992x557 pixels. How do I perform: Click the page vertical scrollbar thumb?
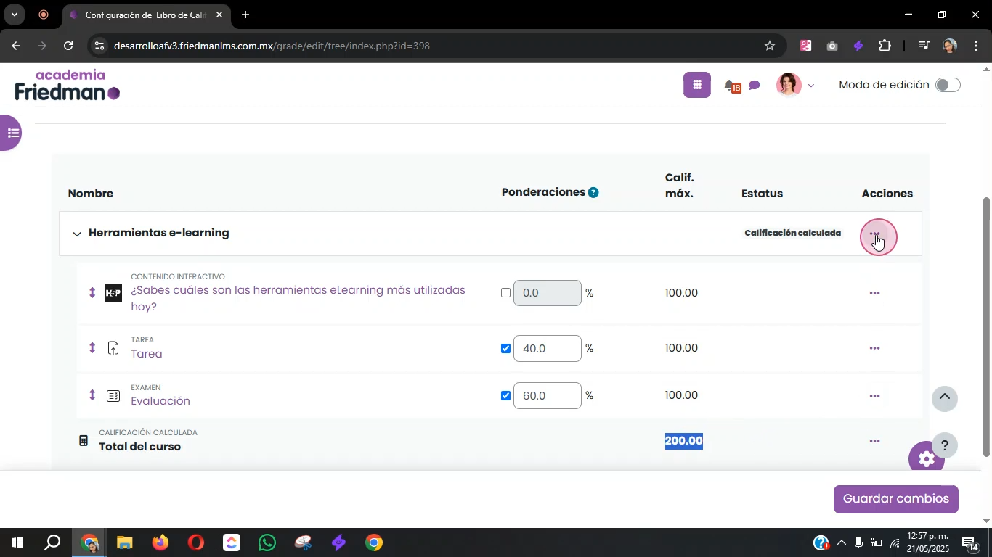pyautogui.click(x=986, y=326)
